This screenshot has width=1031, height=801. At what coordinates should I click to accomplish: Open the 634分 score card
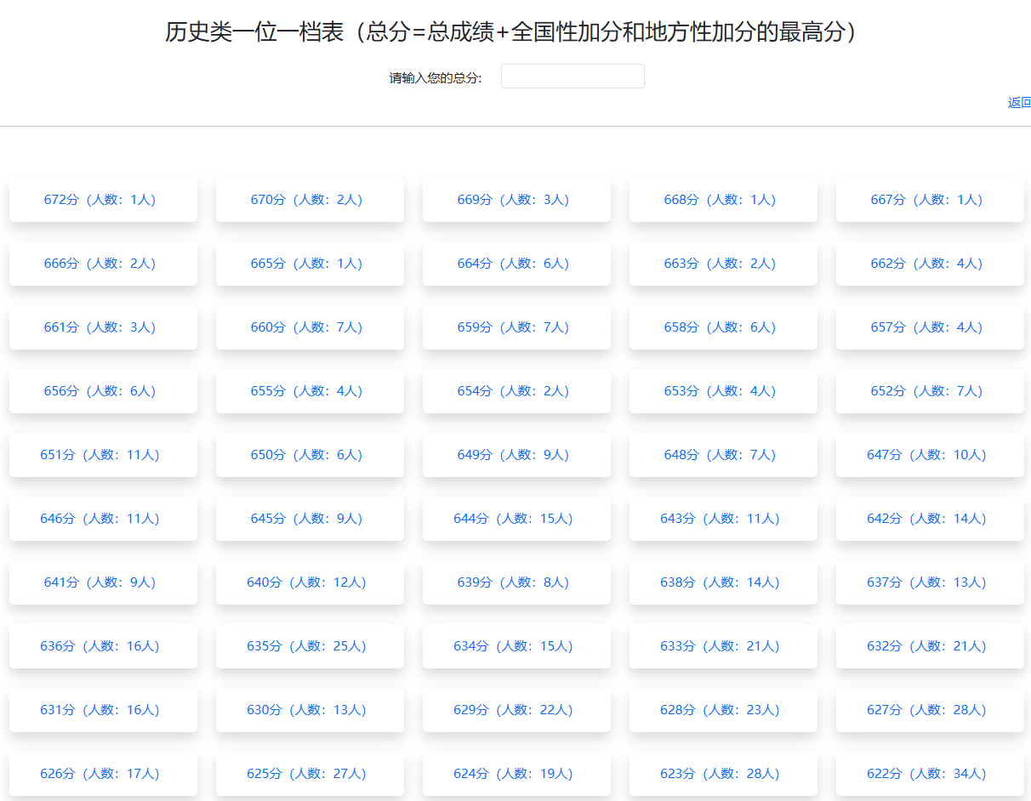pos(516,646)
